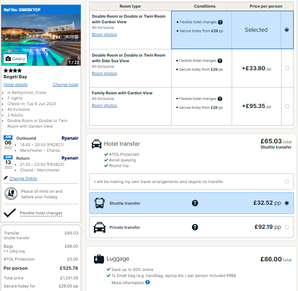Click the Jun 13 return date badge
Screen dimensions: 298x291
click(8, 162)
